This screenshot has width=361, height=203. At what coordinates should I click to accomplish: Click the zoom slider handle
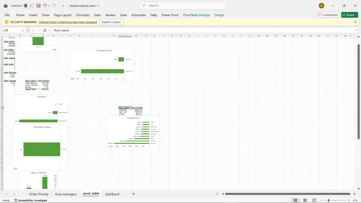329,200
